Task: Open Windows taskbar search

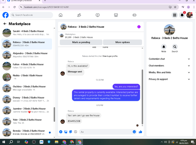Action: click(11, 142)
